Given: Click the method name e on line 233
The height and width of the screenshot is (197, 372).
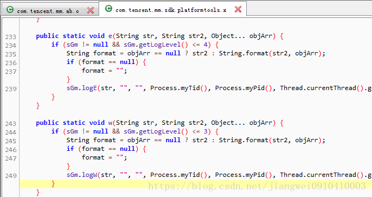Looking at the screenshot, I should coord(111,36).
